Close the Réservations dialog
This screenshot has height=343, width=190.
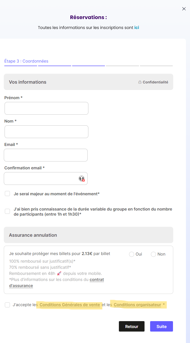pos(184,9)
